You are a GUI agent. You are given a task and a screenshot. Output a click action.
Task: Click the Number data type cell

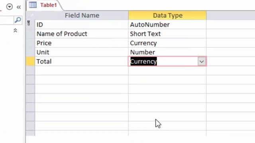click(x=167, y=52)
